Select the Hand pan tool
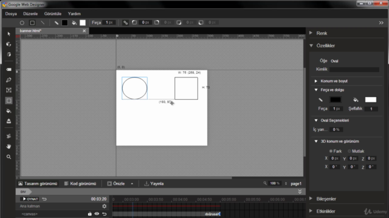Viewport: 389px width, 218px height. click(x=9, y=147)
